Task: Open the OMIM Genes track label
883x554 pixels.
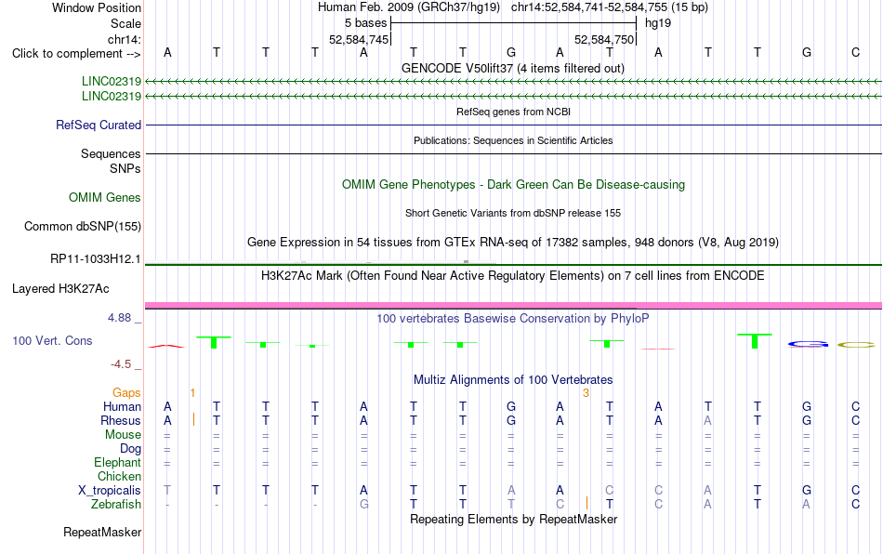Action: [105, 198]
